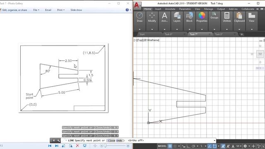
Task: Toggle 2D object snap in status bar
Action: click(x=214, y=146)
